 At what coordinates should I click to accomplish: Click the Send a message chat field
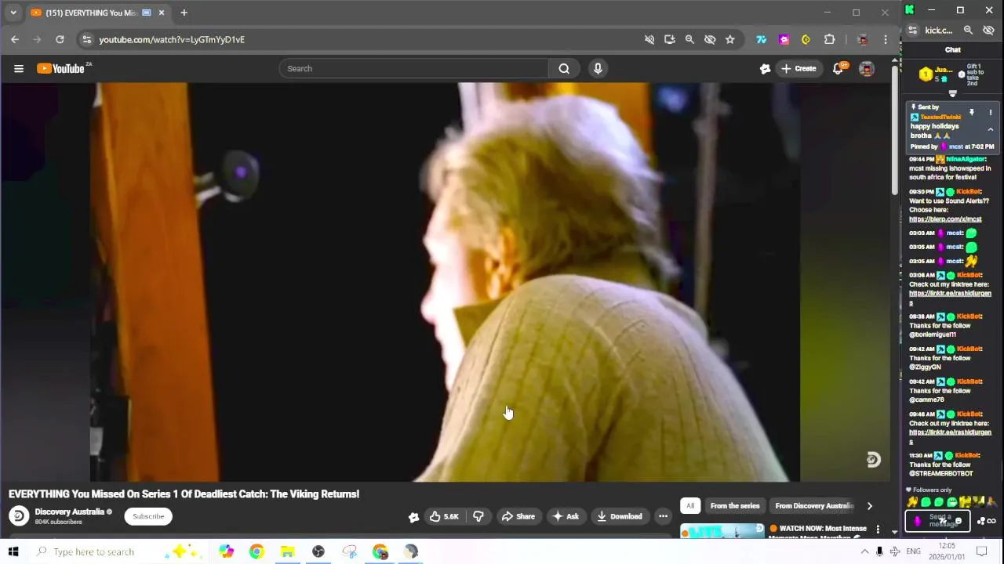938,521
